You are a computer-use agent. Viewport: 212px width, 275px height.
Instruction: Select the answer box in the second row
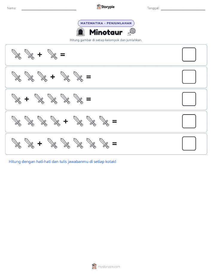click(x=189, y=77)
